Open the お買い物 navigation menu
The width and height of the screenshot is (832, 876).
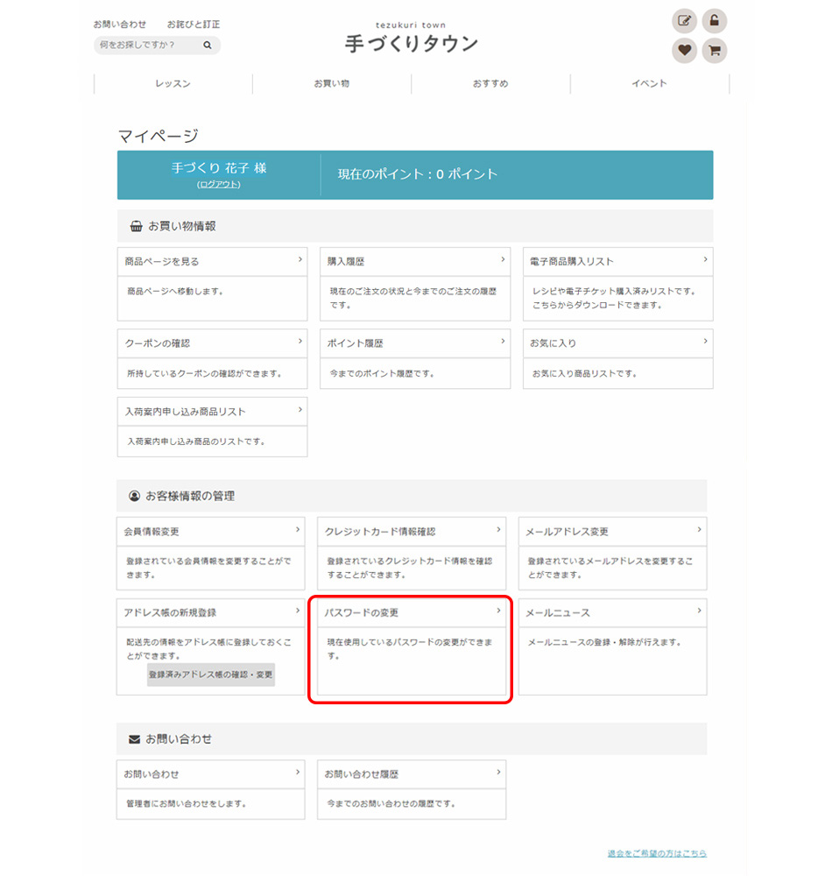click(x=332, y=84)
